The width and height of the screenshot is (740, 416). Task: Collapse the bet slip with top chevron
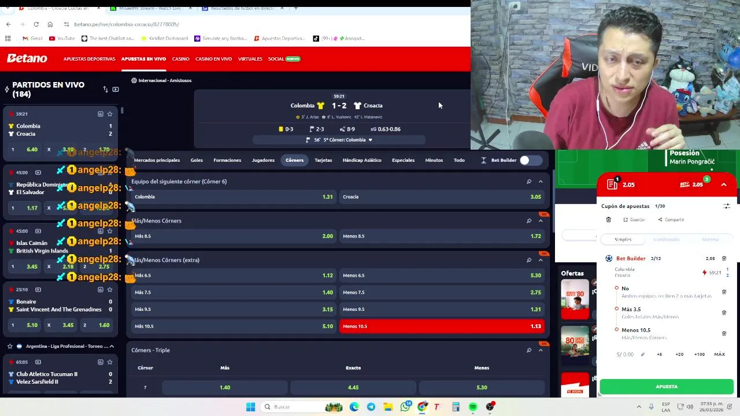(723, 184)
